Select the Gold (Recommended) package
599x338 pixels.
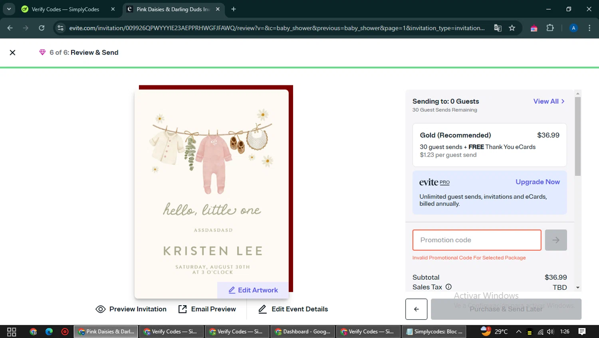tap(489, 144)
